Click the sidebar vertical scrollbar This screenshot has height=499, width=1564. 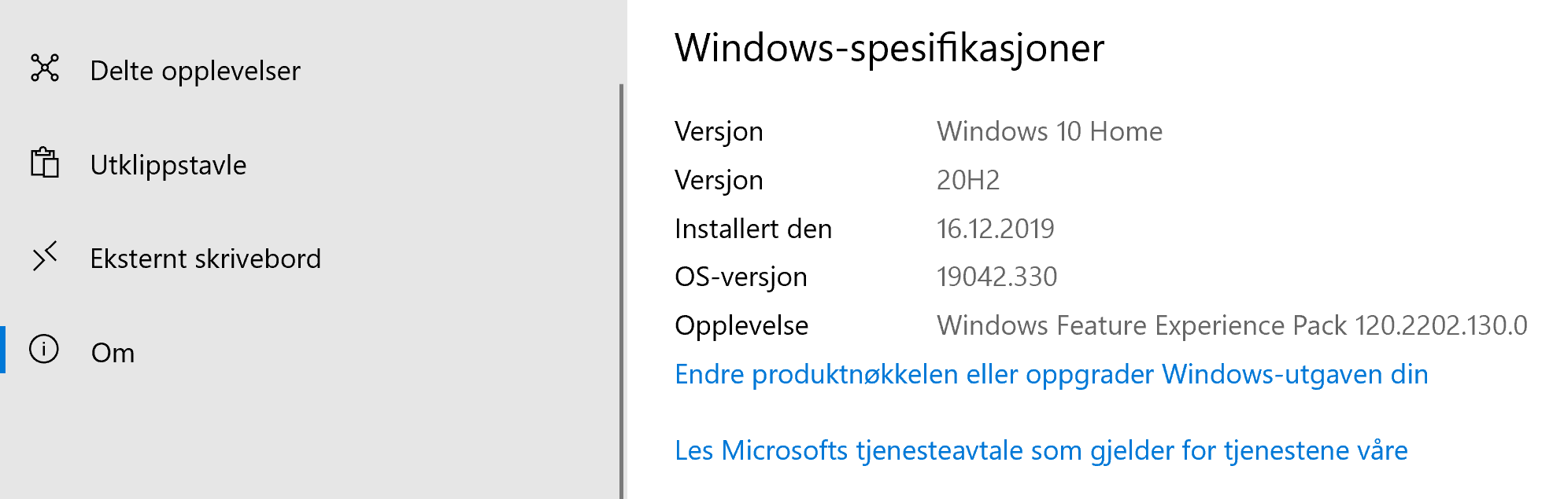tap(621, 291)
